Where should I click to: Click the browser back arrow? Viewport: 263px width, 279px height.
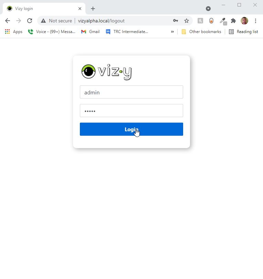pyautogui.click(x=8, y=21)
